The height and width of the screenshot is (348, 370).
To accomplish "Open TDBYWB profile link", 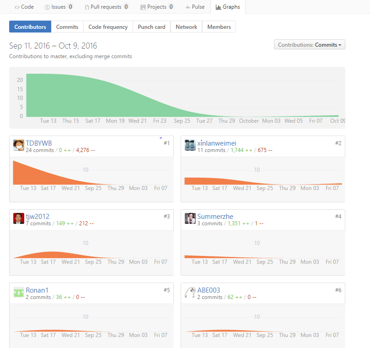I will coord(39,143).
